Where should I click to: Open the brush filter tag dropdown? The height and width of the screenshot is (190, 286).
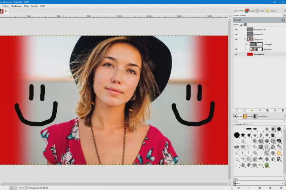tap(285, 121)
